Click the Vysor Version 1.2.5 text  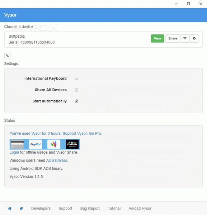[x=26, y=177]
